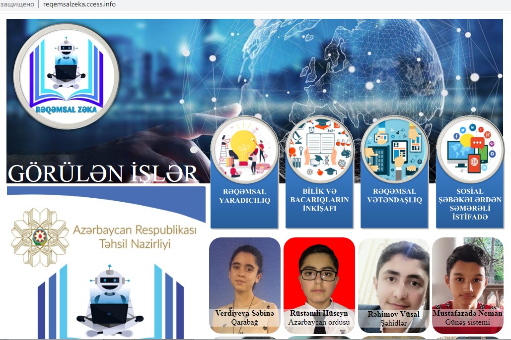This screenshot has height=340, width=511.
Task: Select the RƏQƏMSAL VƏTƏNDAŞLIQ menu label
Action: tap(395, 196)
